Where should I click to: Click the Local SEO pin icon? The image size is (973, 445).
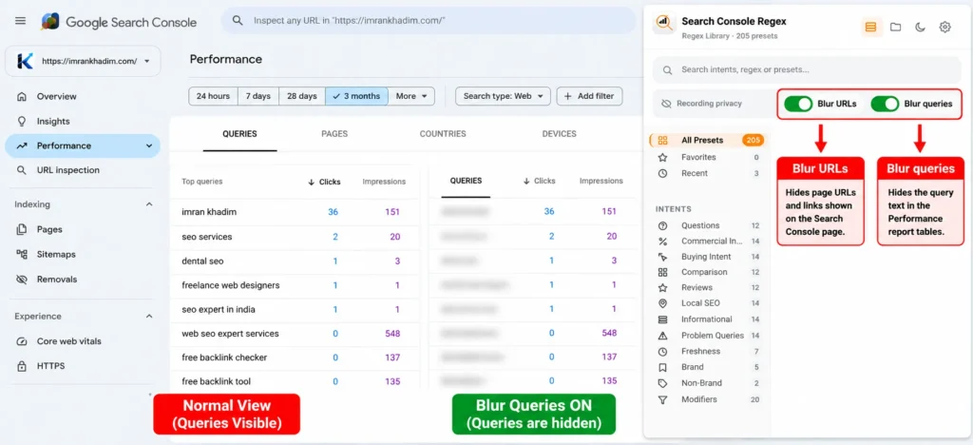(662, 303)
